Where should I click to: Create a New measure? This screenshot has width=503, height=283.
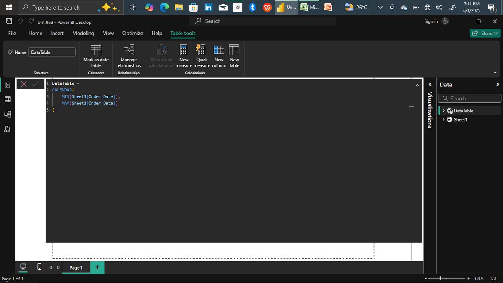pyautogui.click(x=184, y=56)
